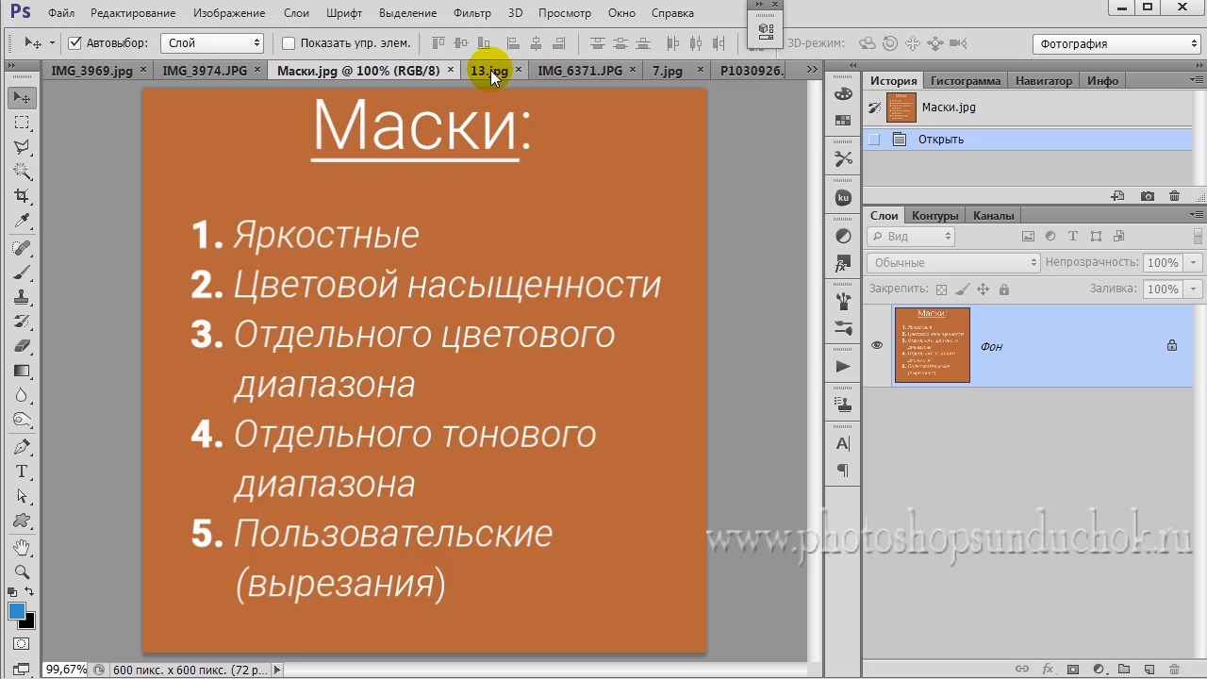Select the Crop tool
The height and width of the screenshot is (679, 1207).
tap(22, 196)
